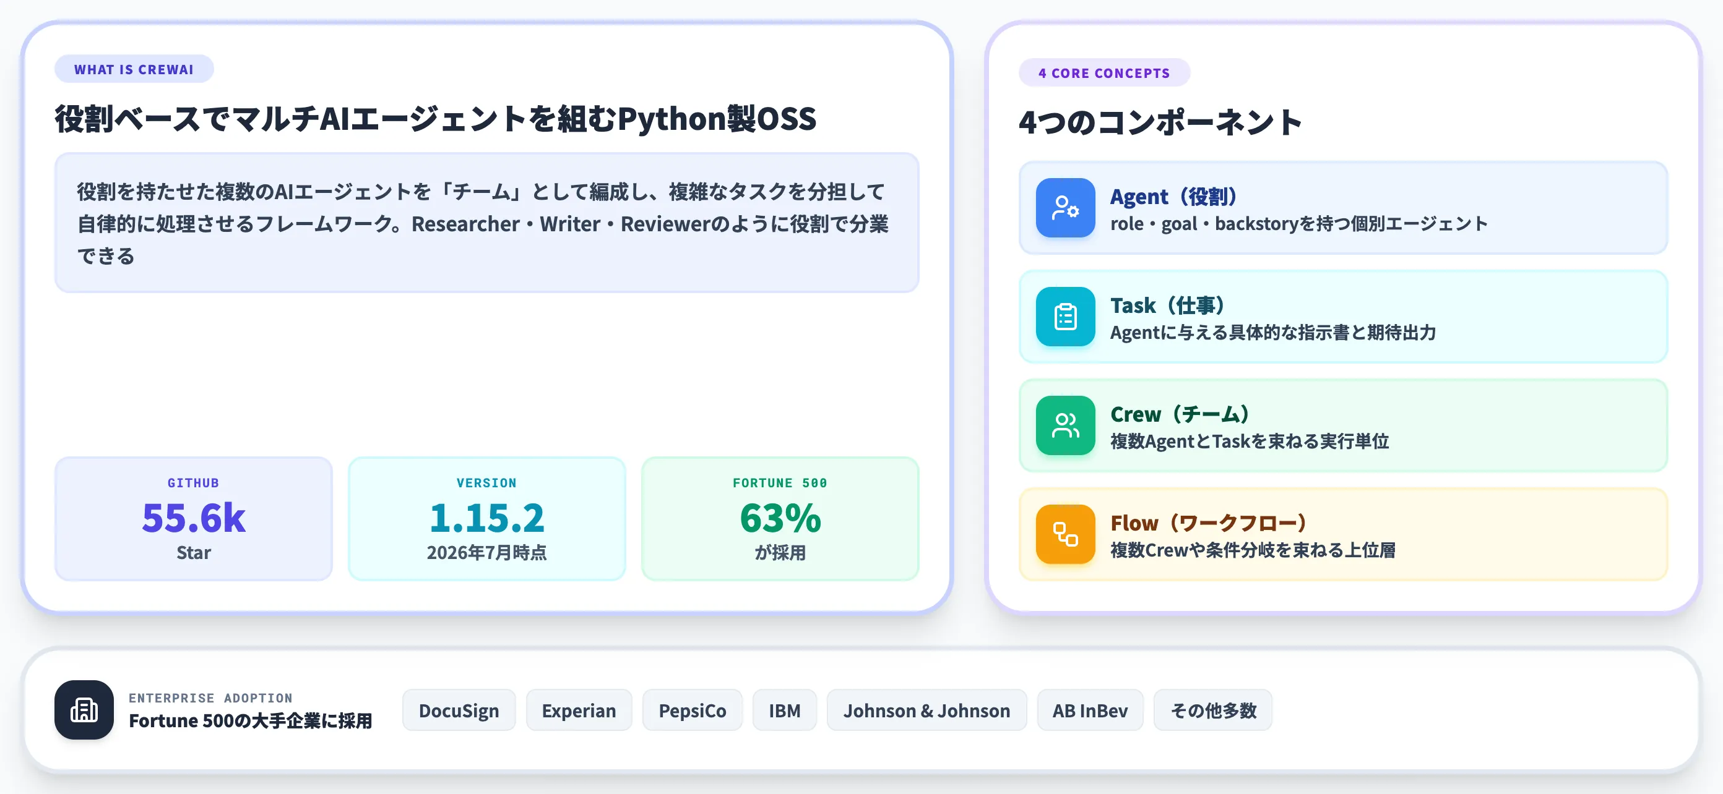This screenshot has width=1723, height=794.
Task: Select the IBM chip
Action: (x=785, y=710)
